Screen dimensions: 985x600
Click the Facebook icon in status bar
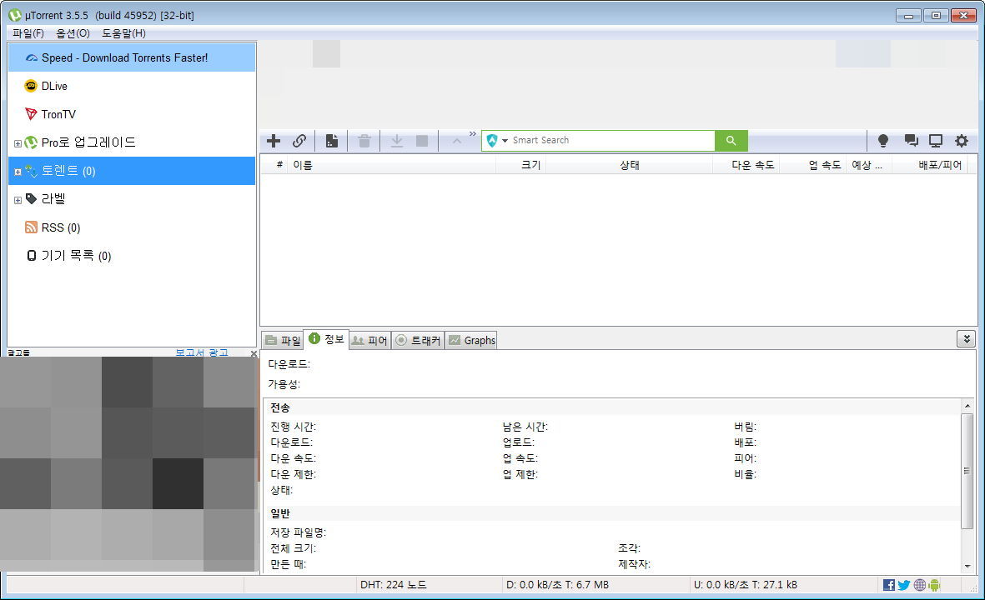tap(888, 585)
